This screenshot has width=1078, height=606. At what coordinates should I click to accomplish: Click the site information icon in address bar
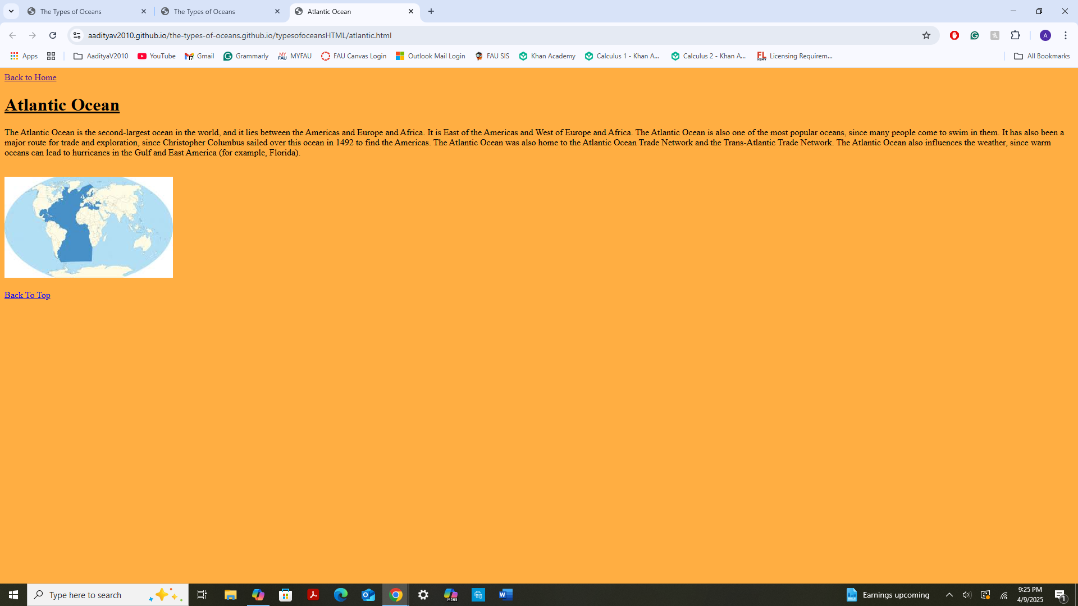tap(77, 35)
